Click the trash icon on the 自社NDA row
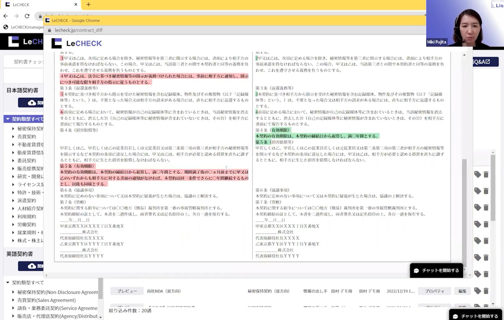504x320 pixels. (x=486, y=291)
